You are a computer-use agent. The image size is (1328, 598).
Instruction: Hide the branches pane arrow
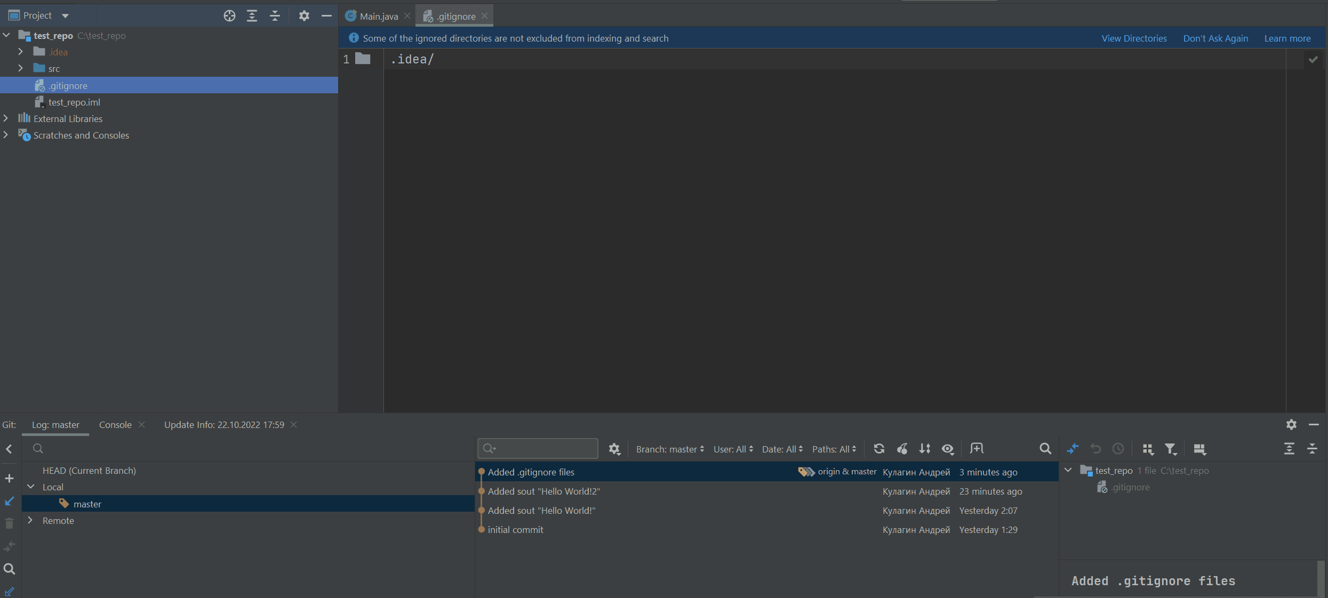click(9, 449)
